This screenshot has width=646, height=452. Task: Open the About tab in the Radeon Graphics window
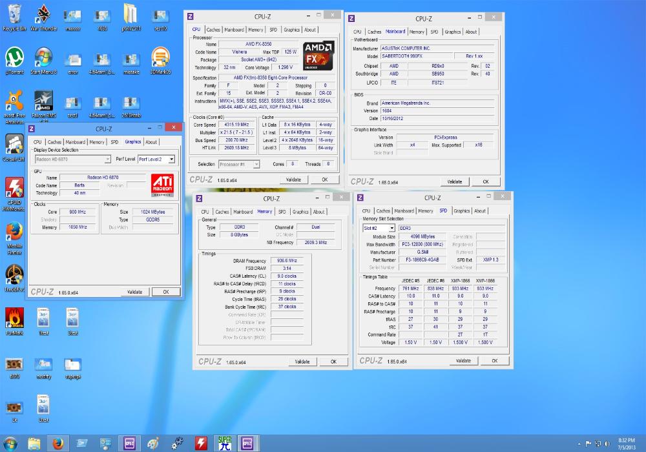[x=151, y=142]
